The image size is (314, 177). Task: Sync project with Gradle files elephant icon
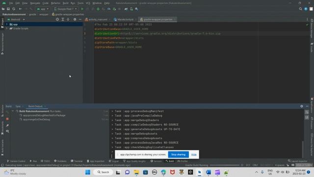coord(126,9)
